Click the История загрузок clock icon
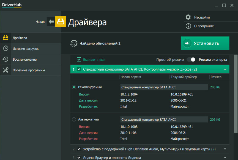This screenshot has width=238, height=160. click(x=6, y=49)
